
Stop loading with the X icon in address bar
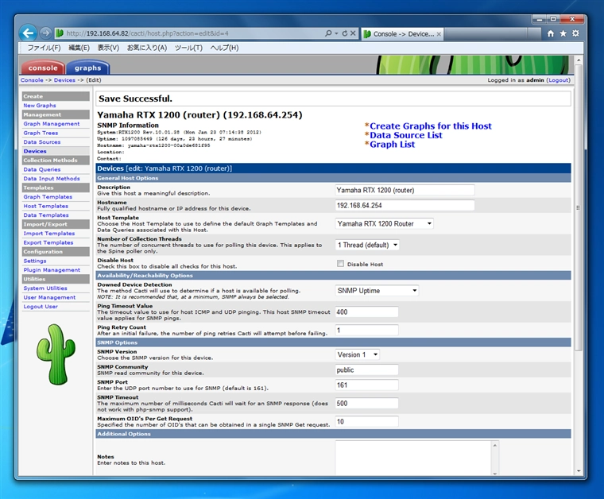click(353, 33)
